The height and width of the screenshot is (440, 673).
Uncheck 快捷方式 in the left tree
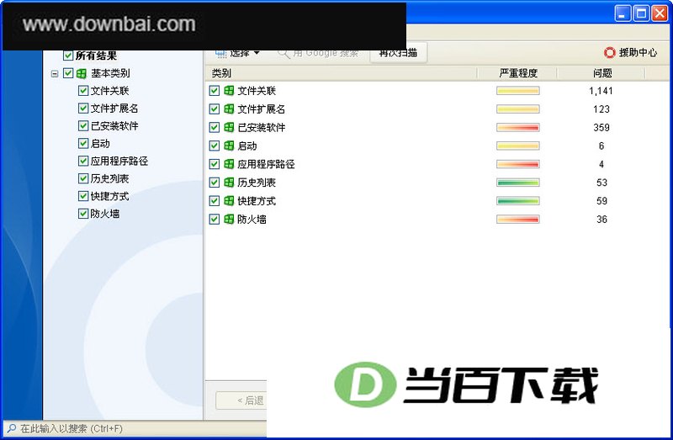(x=83, y=196)
